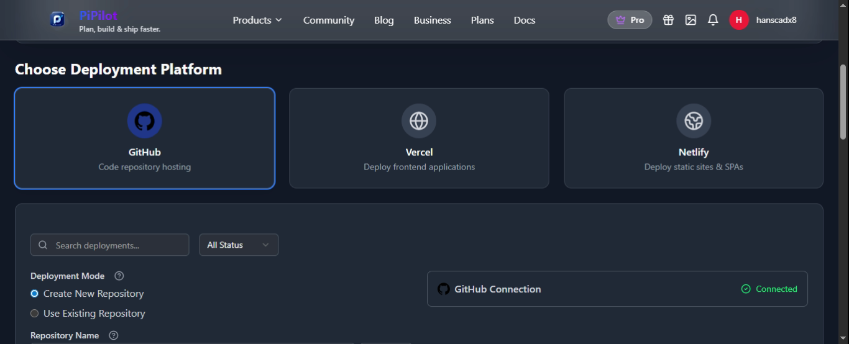Click the Vercel globe icon
The width and height of the screenshot is (849, 344).
419,120
